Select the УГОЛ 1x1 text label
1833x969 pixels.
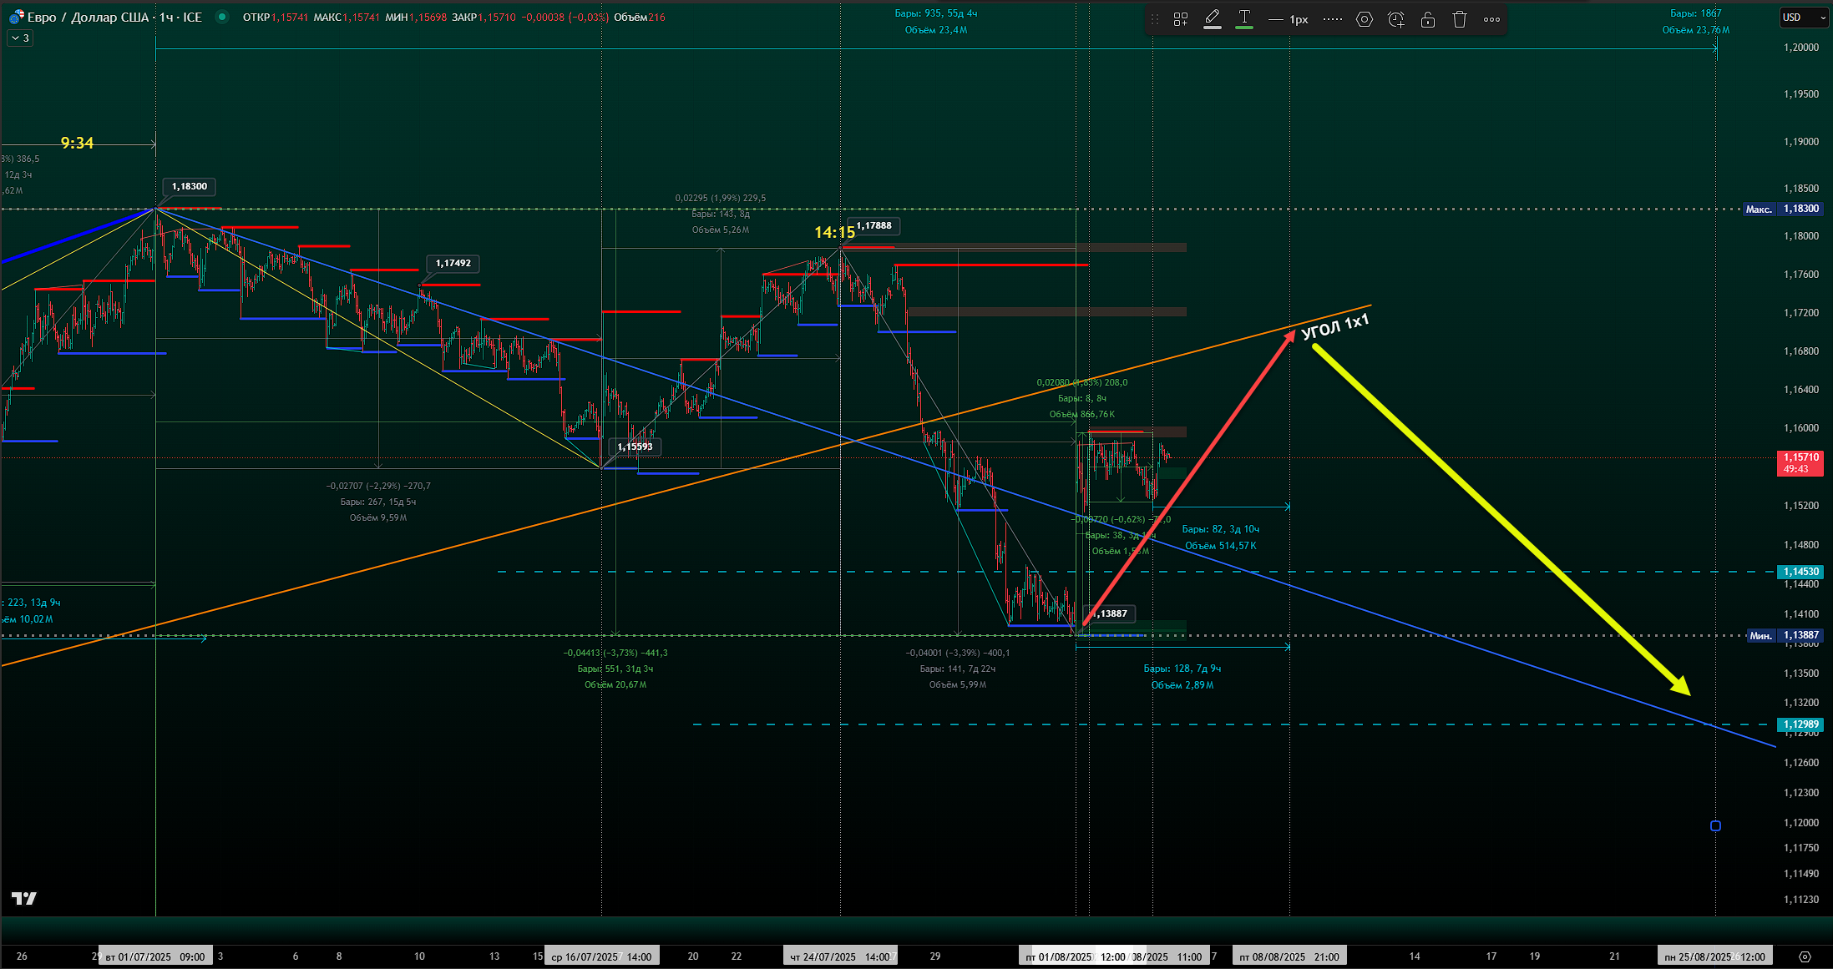tap(1335, 326)
